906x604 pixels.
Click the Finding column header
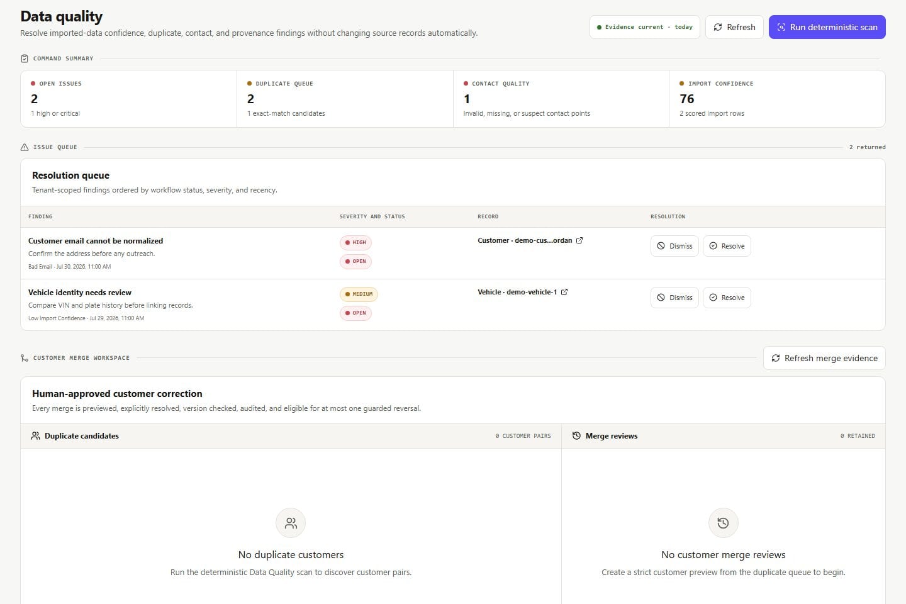[40, 216]
